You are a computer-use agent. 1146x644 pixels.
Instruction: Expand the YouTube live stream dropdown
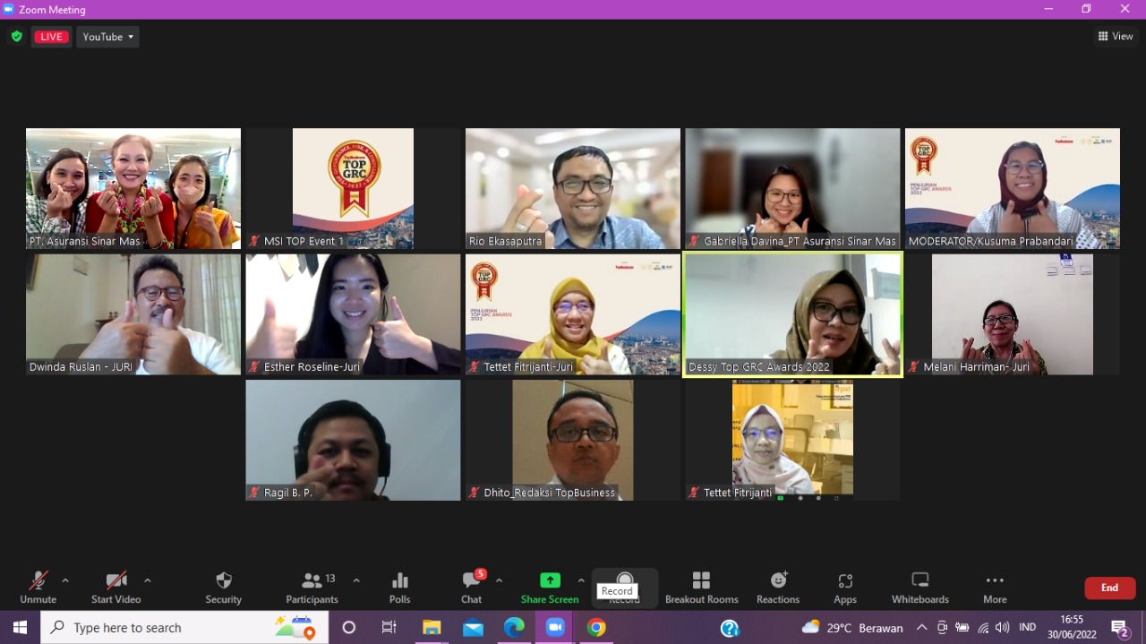click(107, 37)
